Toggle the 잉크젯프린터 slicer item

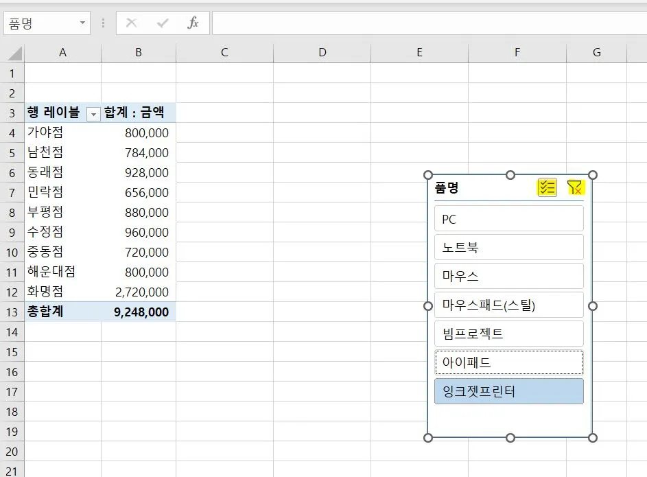(509, 391)
